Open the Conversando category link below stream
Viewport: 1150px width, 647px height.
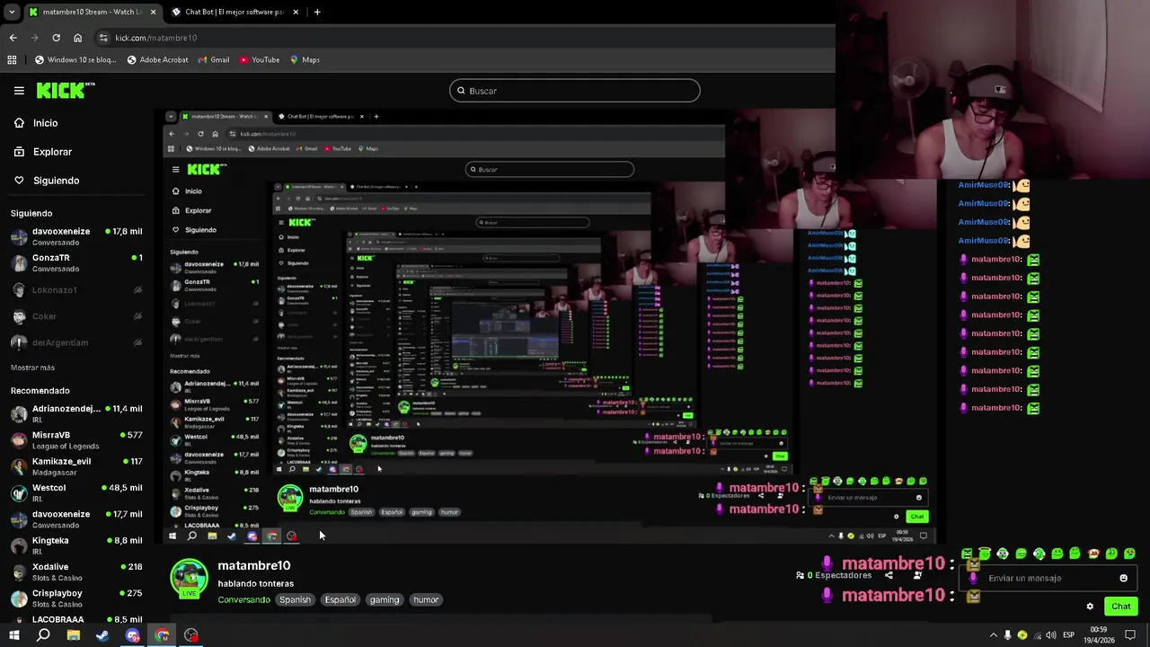click(243, 599)
